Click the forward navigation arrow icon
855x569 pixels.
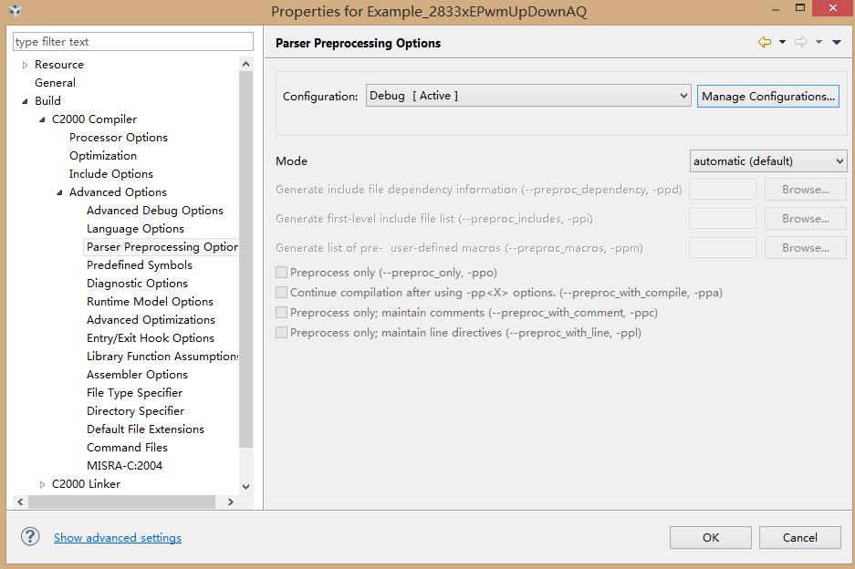pos(801,42)
